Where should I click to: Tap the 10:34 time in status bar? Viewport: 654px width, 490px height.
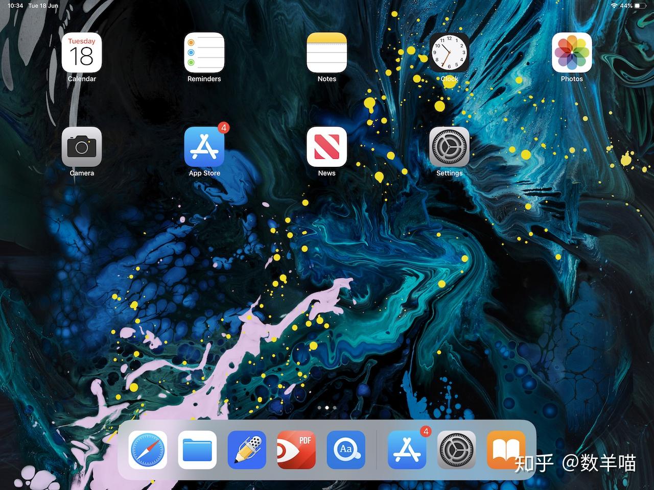tap(15, 6)
